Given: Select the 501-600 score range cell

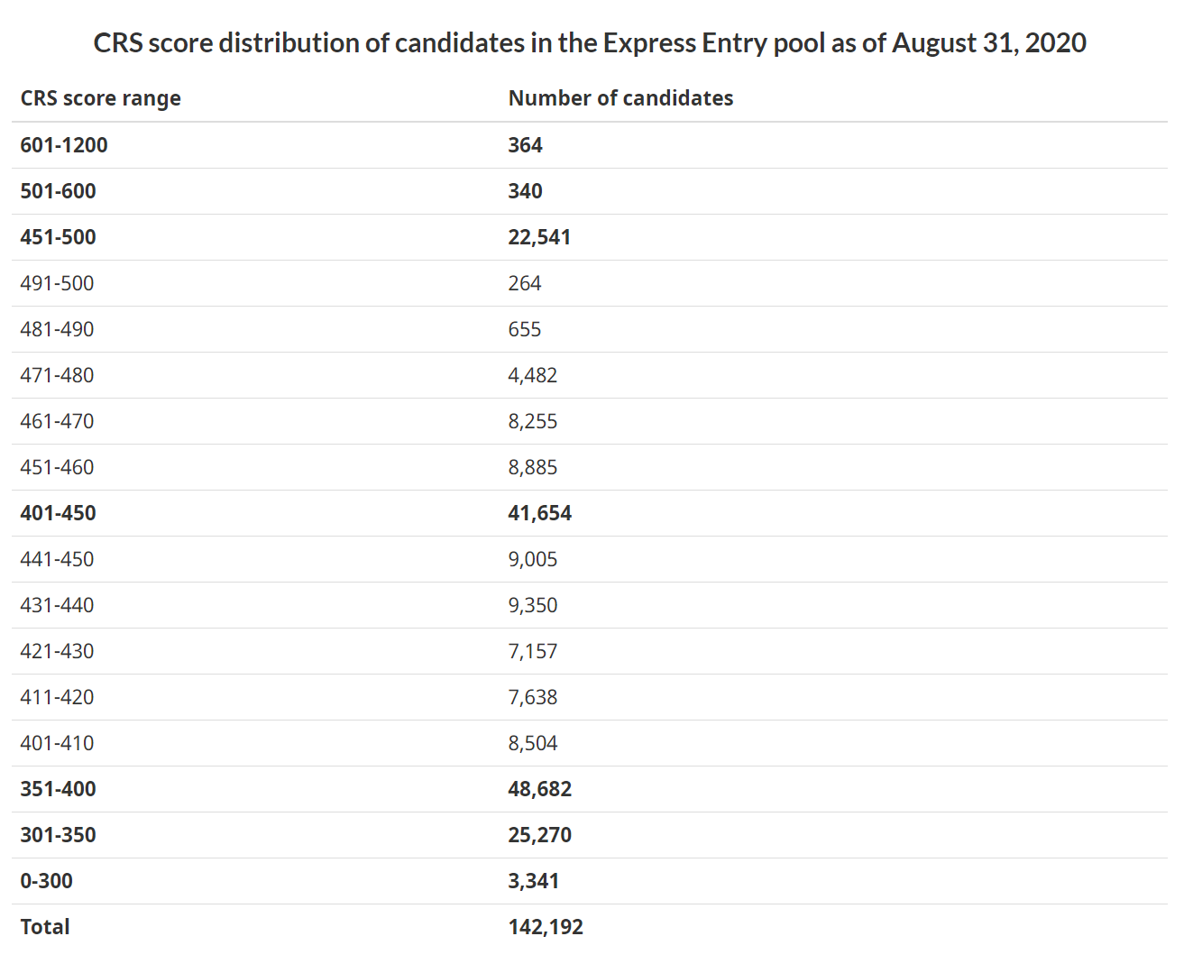Looking at the screenshot, I should 58,191.
